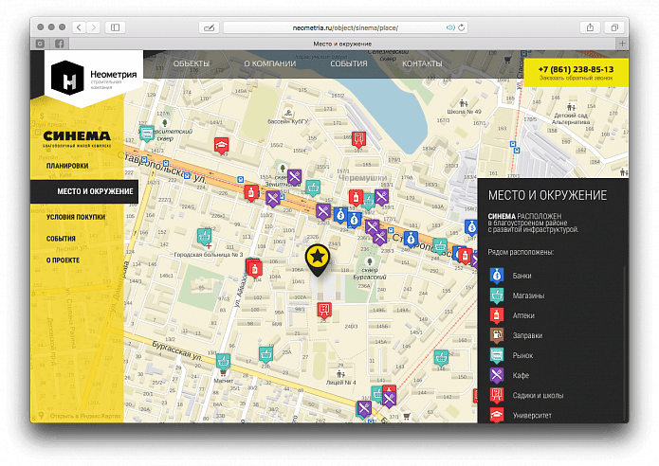Screen dimensions: 659x466
Task: Open the Safari tab overview icon
Action: click(x=614, y=27)
